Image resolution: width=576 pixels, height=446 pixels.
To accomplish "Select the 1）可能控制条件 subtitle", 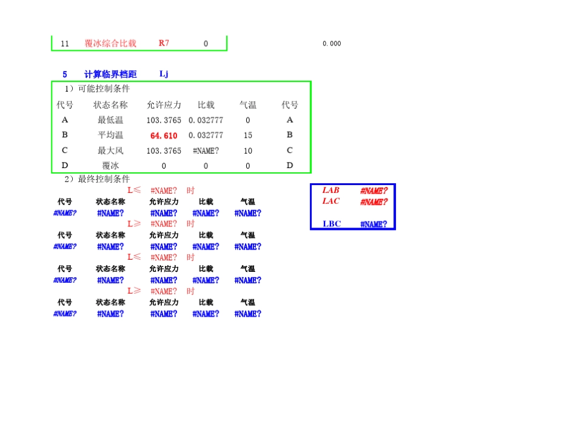I will [97, 89].
